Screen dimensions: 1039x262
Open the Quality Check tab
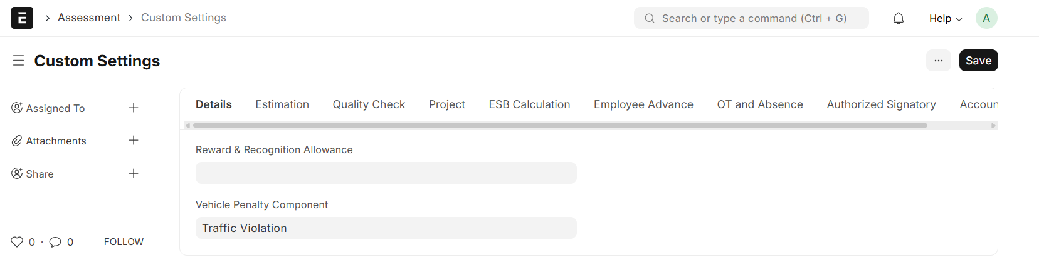[369, 104]
